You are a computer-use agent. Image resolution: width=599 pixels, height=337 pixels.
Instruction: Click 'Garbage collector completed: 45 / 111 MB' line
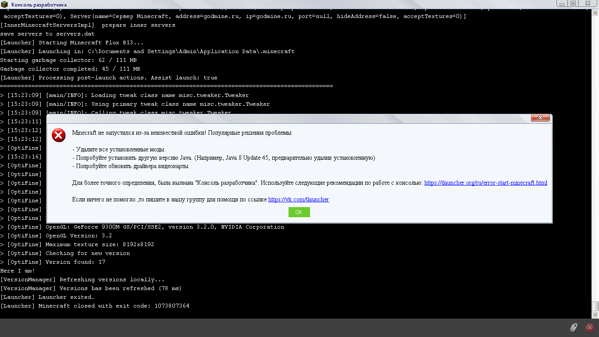(70, 69)
